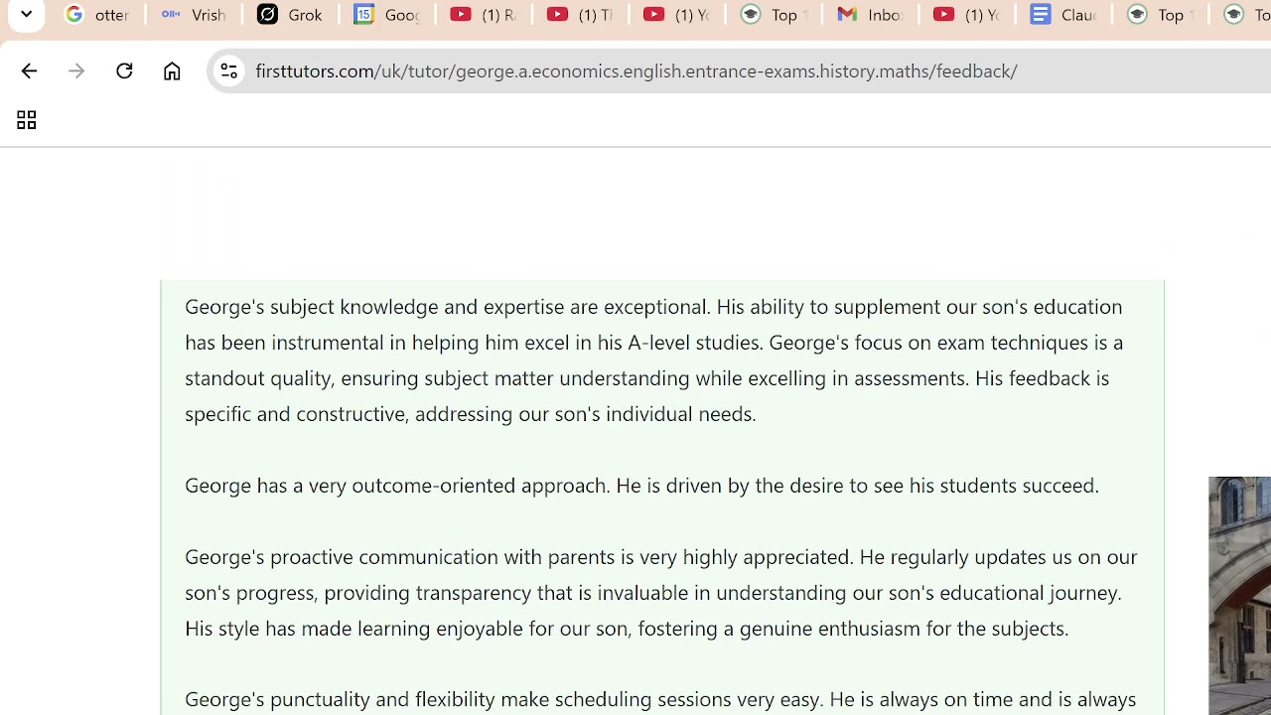Switch to the Gmail Inbox tab
Screen dimensions: 1271x715
coord(870,15)
